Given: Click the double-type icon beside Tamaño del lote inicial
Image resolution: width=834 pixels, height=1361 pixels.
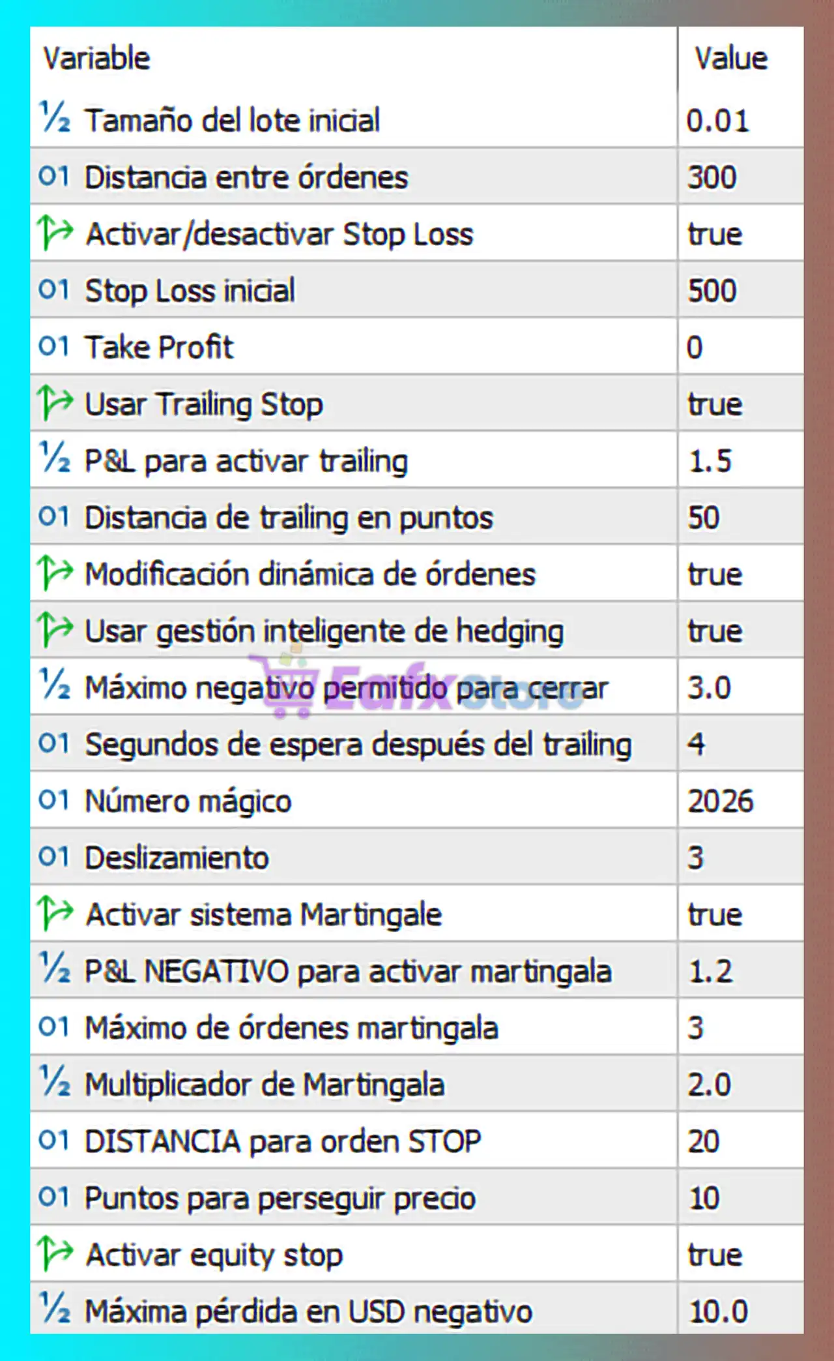Looking at the screenshot, I should [55, 118].
